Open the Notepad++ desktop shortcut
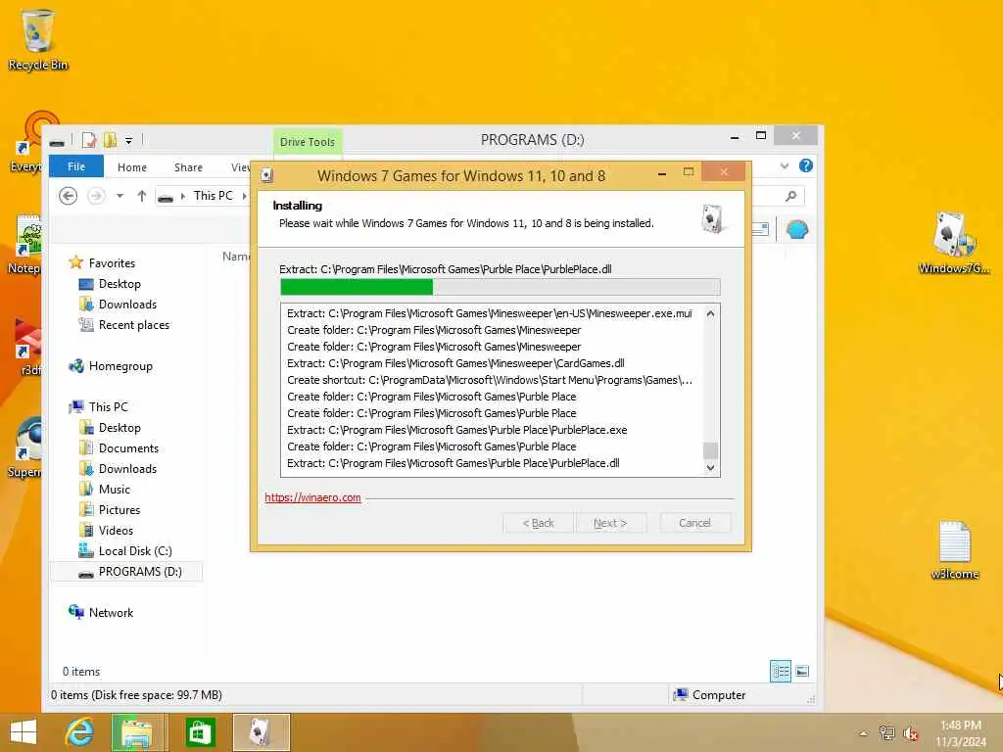Viewport: 1003px width, 752px height. [x=24, y=244]
